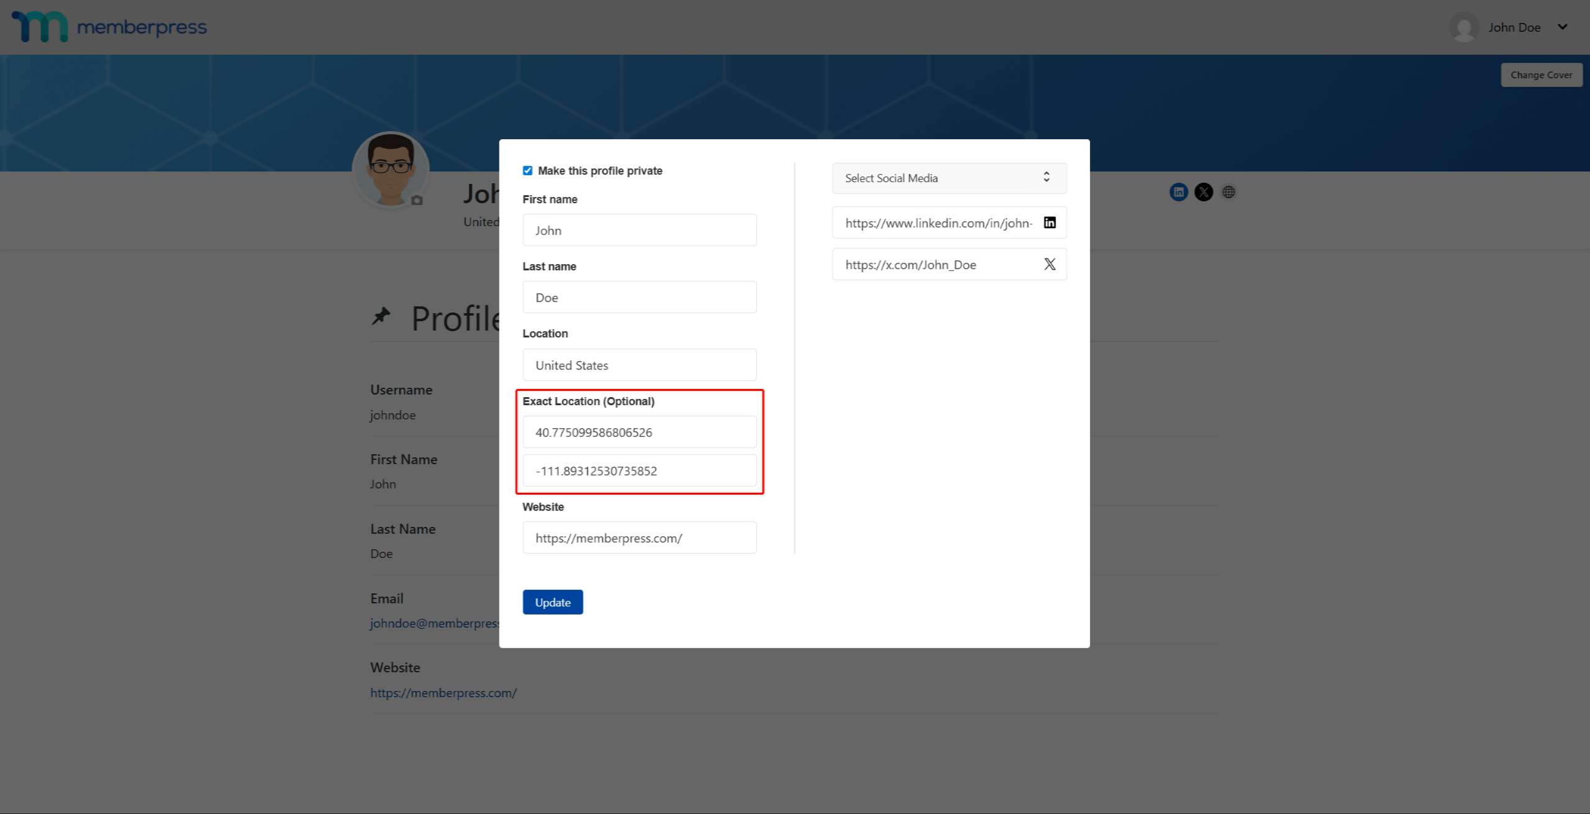Click John Doe's profile avatar picture

coord(390,168)
